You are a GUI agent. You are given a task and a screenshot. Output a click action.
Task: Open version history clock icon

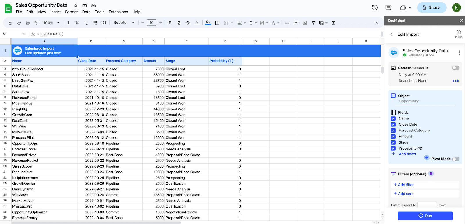(375, 8)
